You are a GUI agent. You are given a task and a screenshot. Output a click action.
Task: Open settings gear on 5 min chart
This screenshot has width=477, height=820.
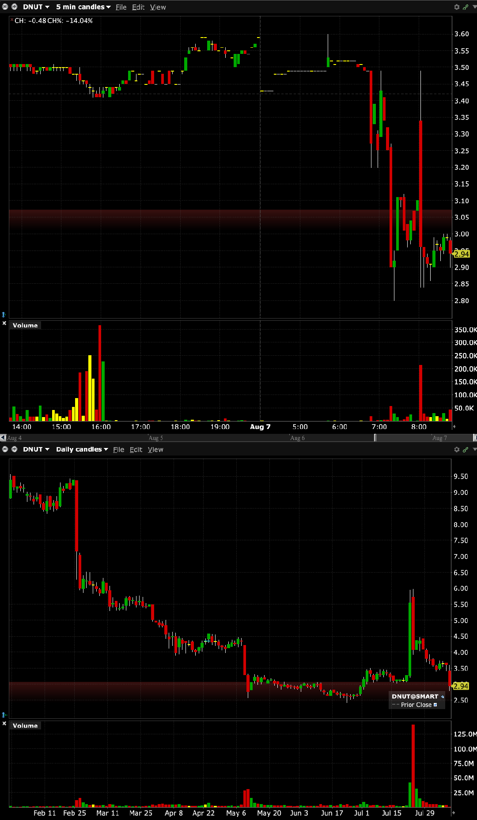pos(457,7)
